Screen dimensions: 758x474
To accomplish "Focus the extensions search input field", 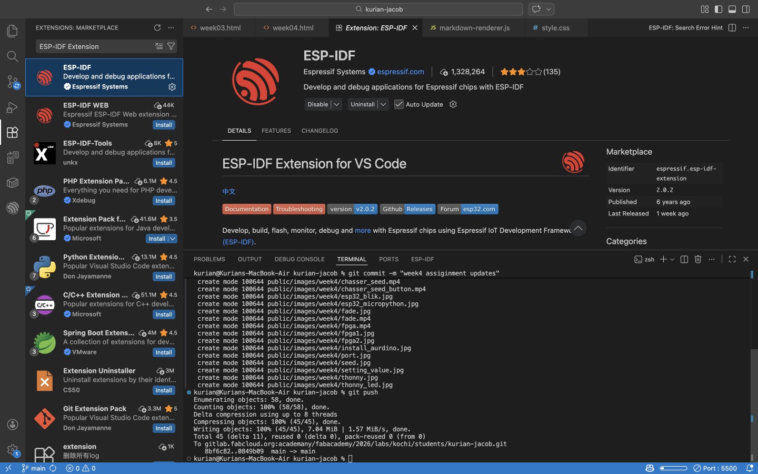I will [95, 46].
